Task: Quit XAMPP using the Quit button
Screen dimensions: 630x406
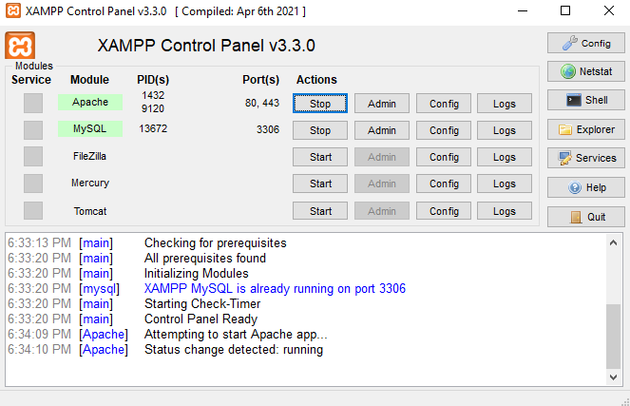Action: click(x=585, y=217)
